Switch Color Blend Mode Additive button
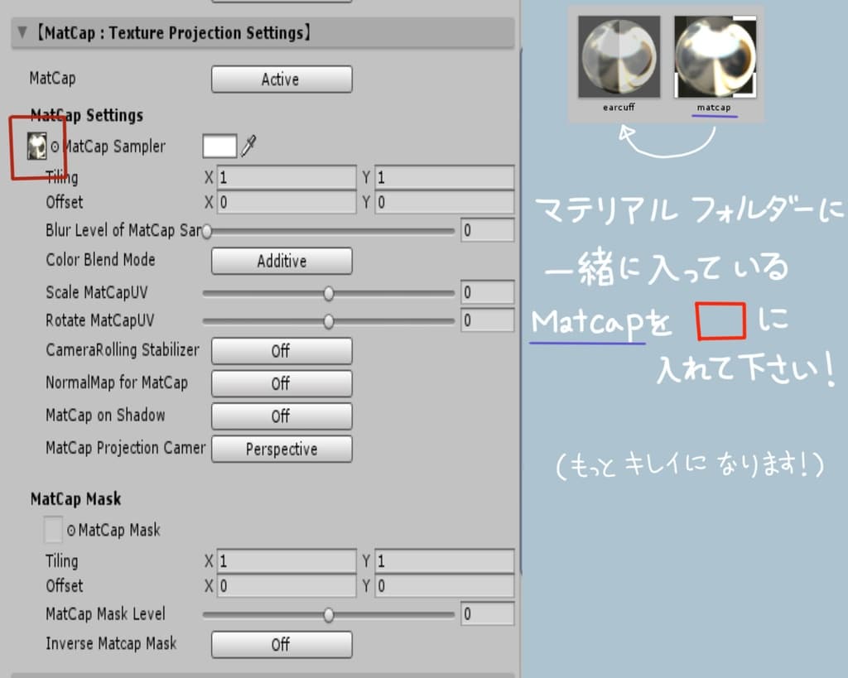The height and width of the screenshot is (678, 848). [x=282, y=261]
